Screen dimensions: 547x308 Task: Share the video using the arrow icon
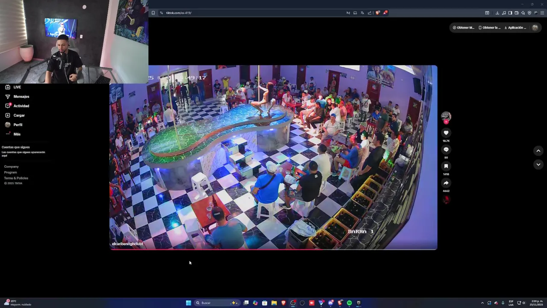446,183
